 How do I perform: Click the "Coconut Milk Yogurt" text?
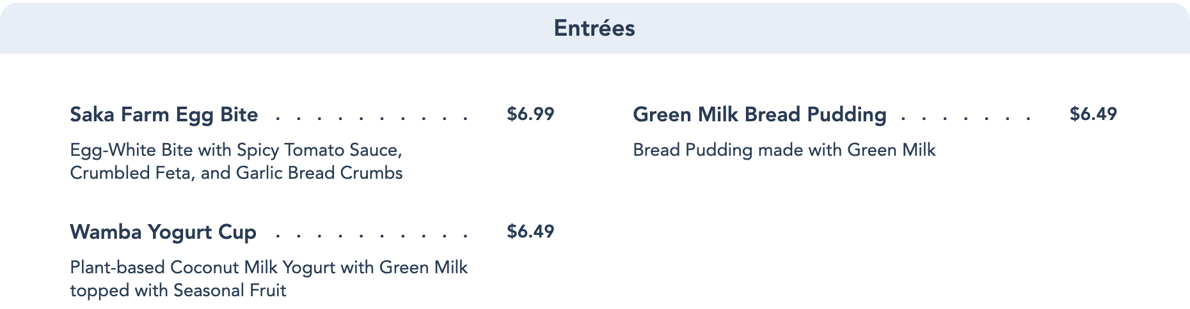click(253, 268)
